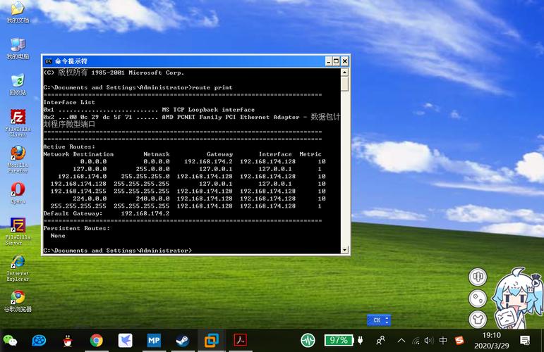Toggle the 中 Chinese input mode indicator
The height and width of the screenshot is (352, 544).
tap(443, 341)
